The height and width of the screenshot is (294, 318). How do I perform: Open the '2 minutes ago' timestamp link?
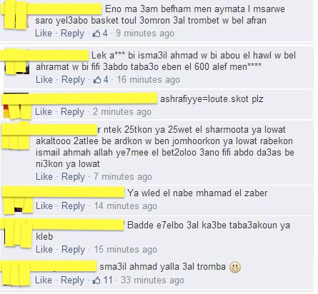[x=122, y=112]
